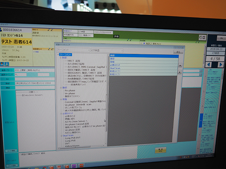Click the down arrow button beside category list
Screen dimensions: 226x169
point(180,71)
